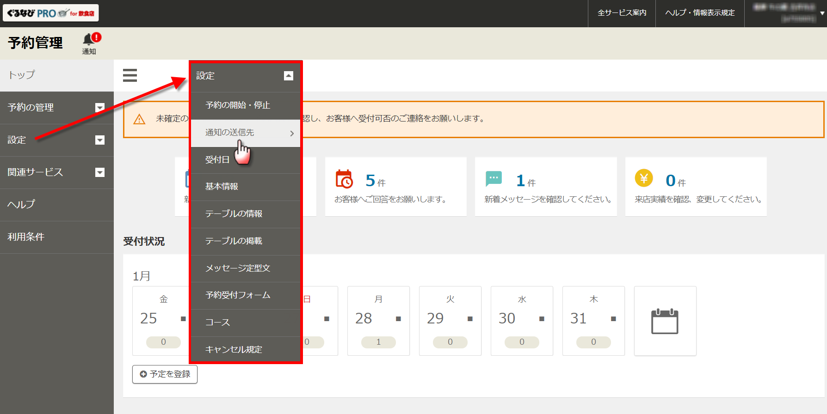827x414 pixels.
Task: Expand 予約の管理 sidebar arrow
Action: [99, 108]
